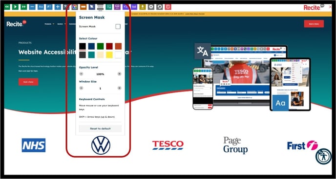This screenshot has height=179, width=336.
Task: Select the yellow mask colour swatch
Action: pos(109,55)
